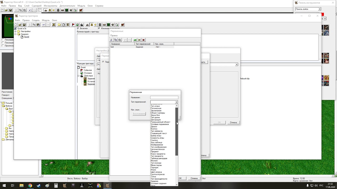The height and width of the screenshot is (189, 337).
Task: Click Copy icon in Variables window toolbar
Action: [116, 40]
